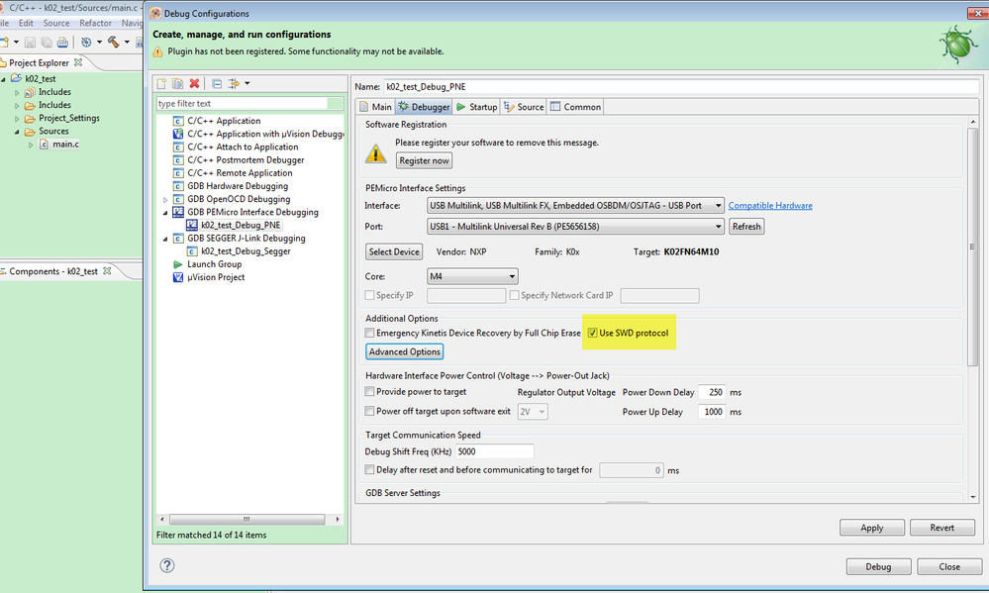989x593 pixels.
Task: Select k02_test_Debug_Segger configuration
Action: click(x=246, y=251)
